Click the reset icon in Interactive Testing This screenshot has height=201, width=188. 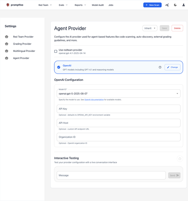tap(180, 159)
